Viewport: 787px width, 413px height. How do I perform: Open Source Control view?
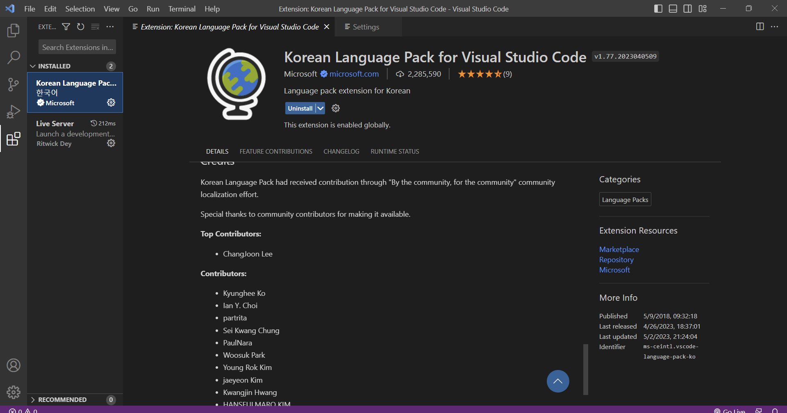pos(14,84)
